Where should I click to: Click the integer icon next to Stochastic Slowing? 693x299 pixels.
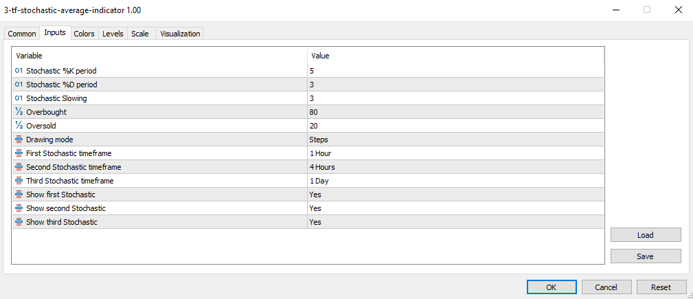click(x=19, y=98)
